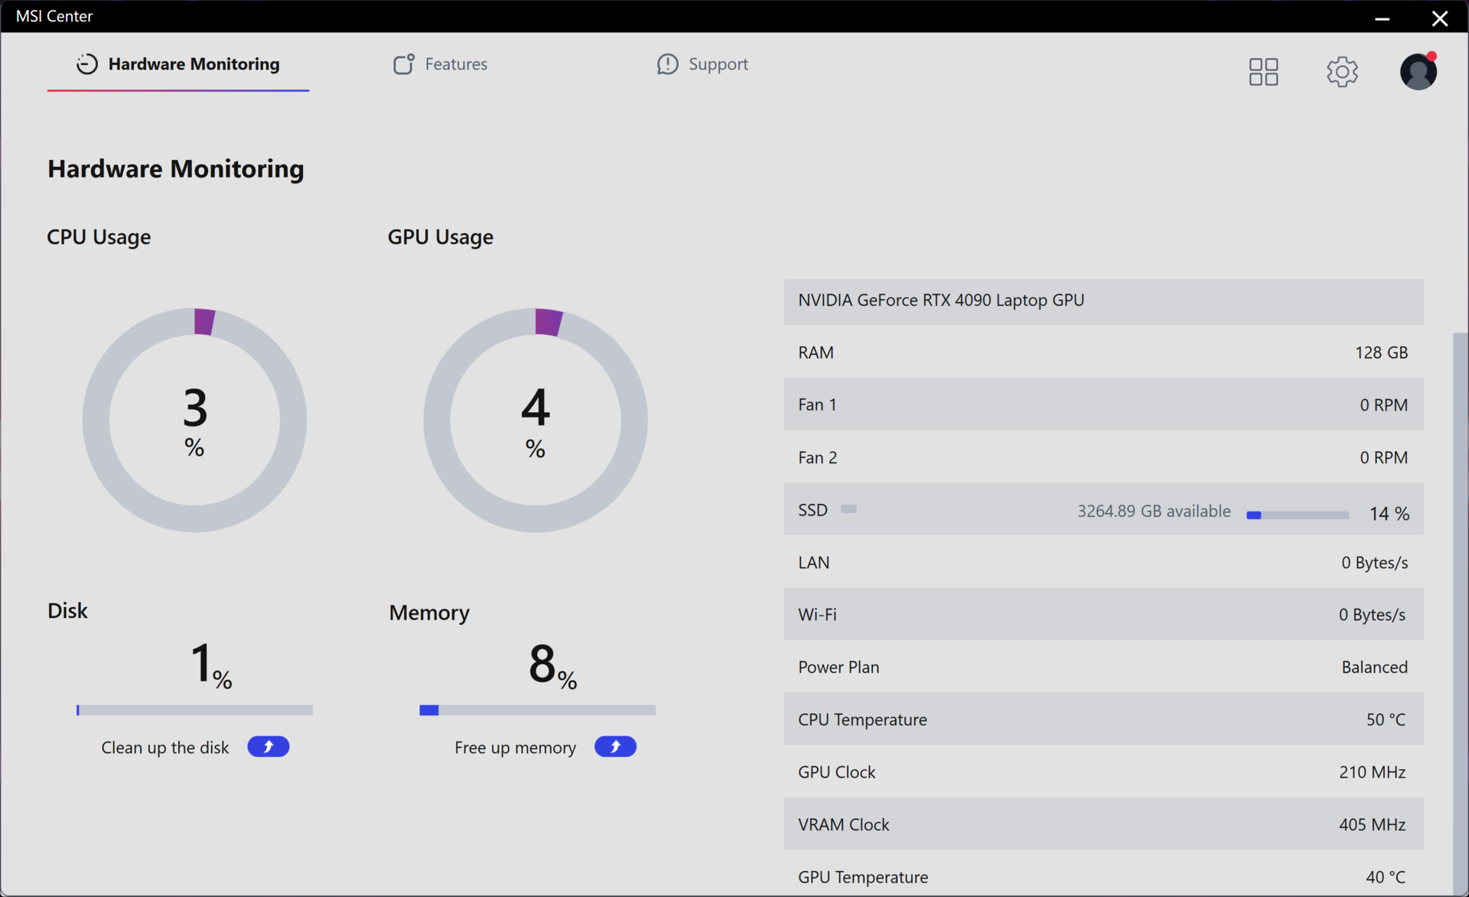Switch to the Support tab
The height and width of the screenshot is (897, 1469).
pos(702,64)
